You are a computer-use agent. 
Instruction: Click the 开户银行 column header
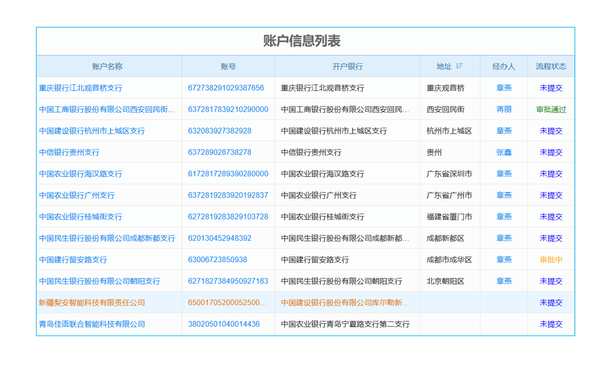coord(346,66)
